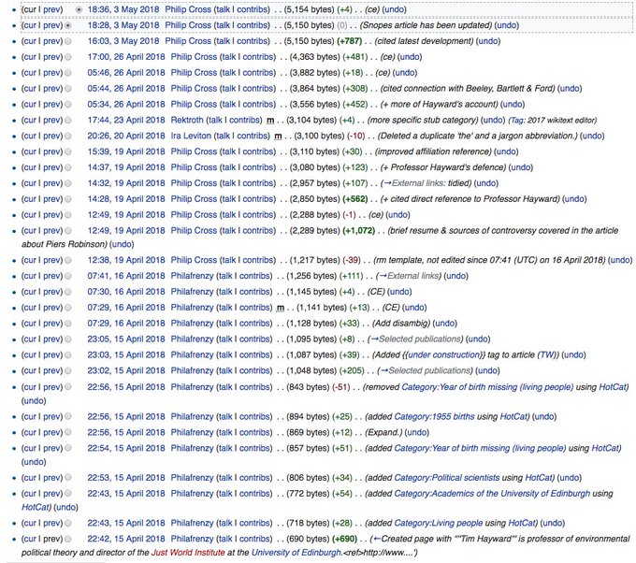Open the 14:32, 19 April 2018 revision link

[x=126, y=183]
